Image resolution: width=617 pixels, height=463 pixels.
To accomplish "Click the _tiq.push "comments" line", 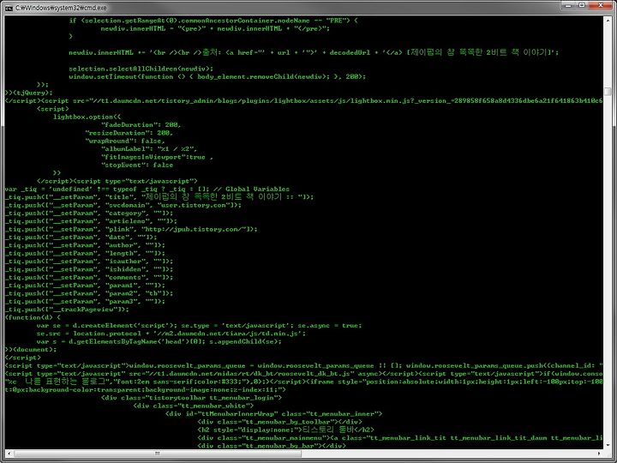I will click(89, 277).
